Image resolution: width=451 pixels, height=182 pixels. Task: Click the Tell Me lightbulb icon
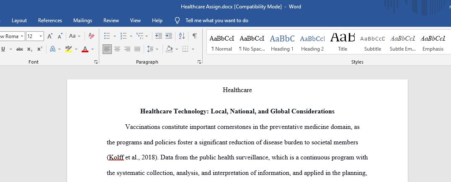[x=178, y=21]
